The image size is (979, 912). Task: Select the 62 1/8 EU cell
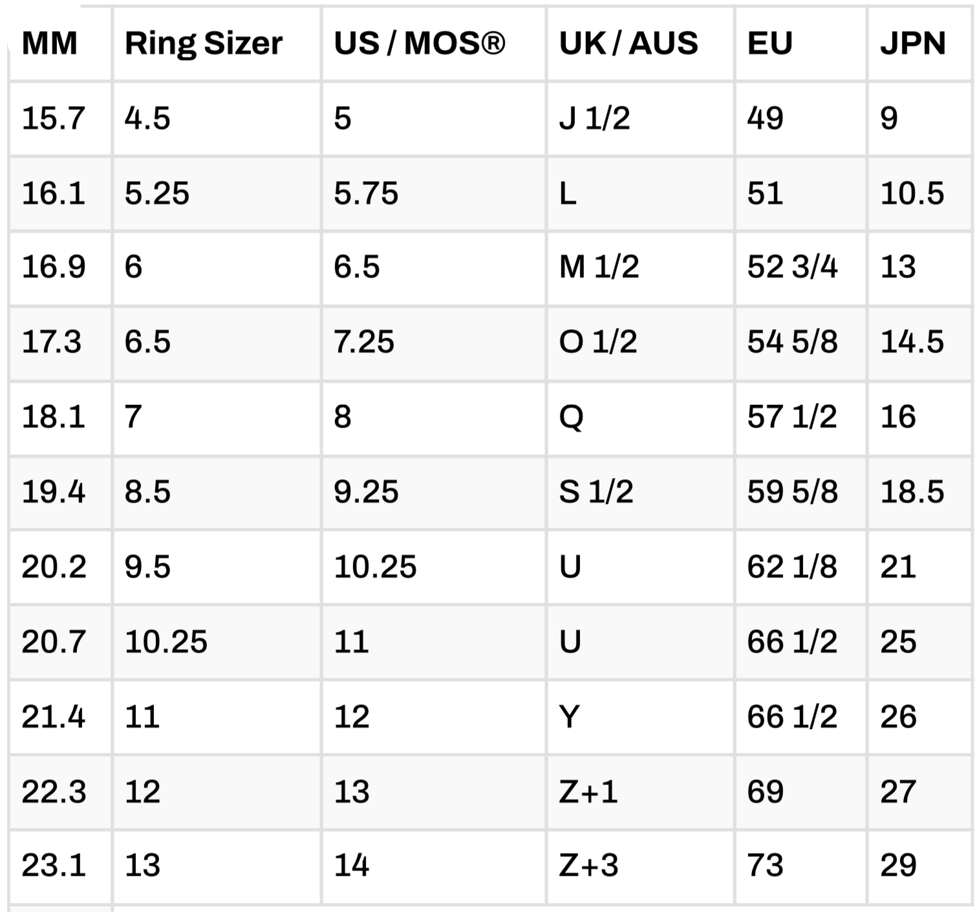[792, 567]
